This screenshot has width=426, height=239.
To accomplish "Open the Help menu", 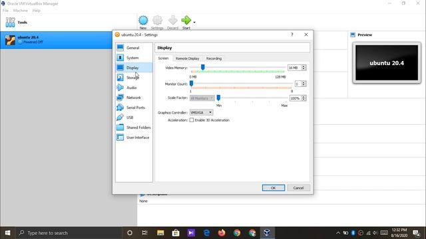I will coord(36,11).
